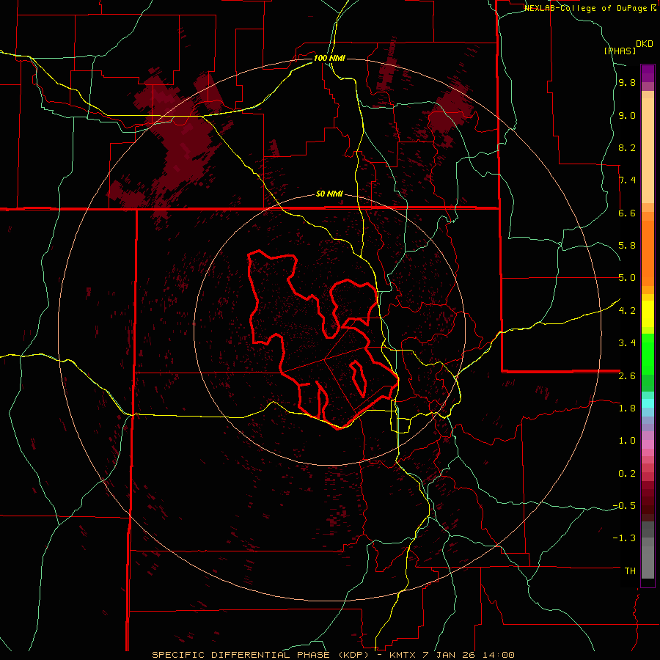
Task: Click the "DKD" label above the color scale
Action: (x=645, y=44)
